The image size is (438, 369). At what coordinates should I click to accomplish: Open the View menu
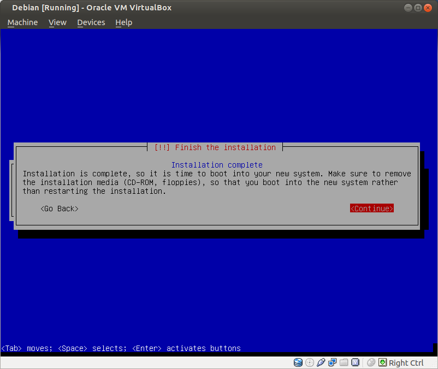click(57, 22)
